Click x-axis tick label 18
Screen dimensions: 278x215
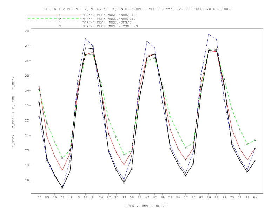pos(85,197)
